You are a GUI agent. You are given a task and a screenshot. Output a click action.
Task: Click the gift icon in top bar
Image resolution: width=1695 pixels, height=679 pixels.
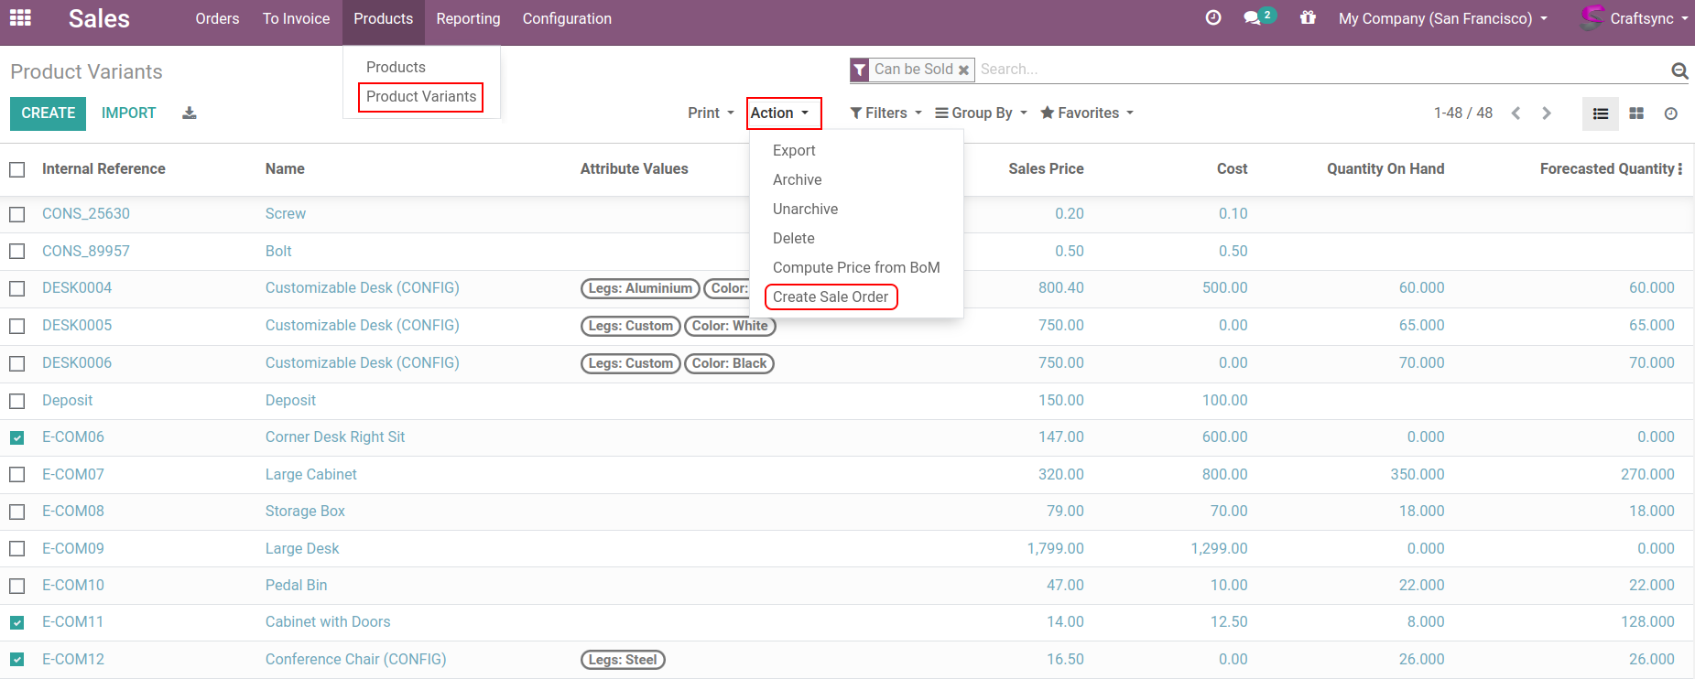pos(1308,18)
